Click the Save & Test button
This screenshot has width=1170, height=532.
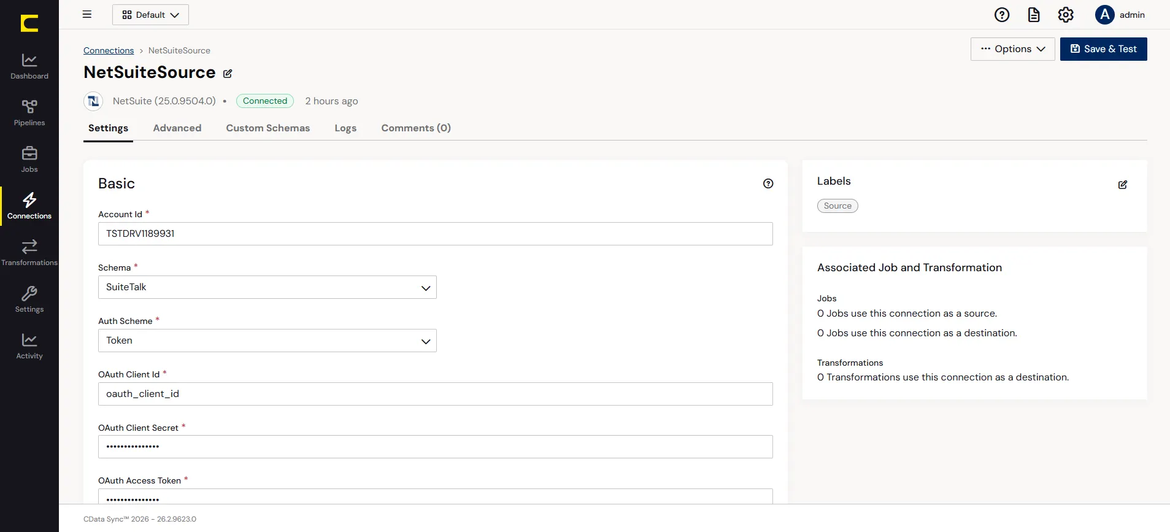pyautogui.click(x=1104, y=49)
